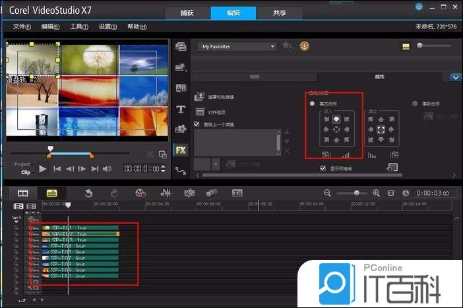Switch to the 共享 share tab
463x308 pixels.
point(280,13)
